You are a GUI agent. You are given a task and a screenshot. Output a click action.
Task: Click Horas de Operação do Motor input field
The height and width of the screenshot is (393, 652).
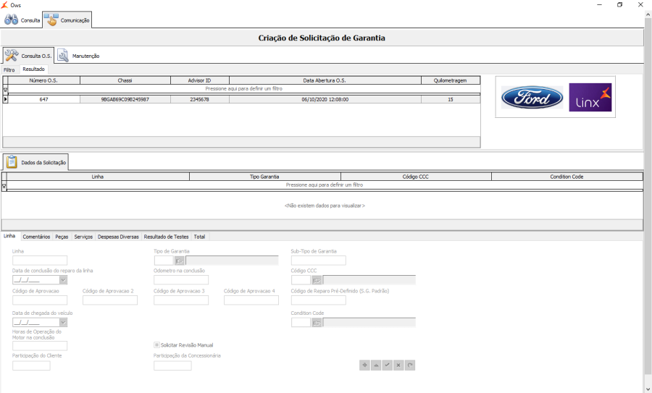(x=40, y=346)
